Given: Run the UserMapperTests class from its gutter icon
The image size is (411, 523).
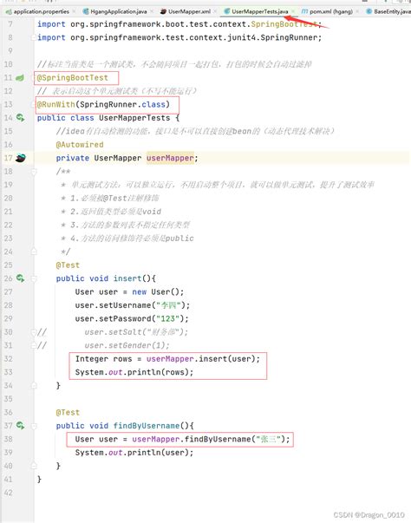Looking at the screenshot, I should pos(20,117).
